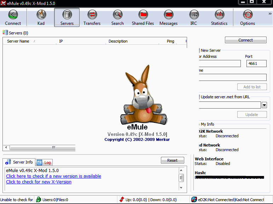Click the "Users:0|Files:0" status text
This screenshot has width=273, height=204.
55,200
